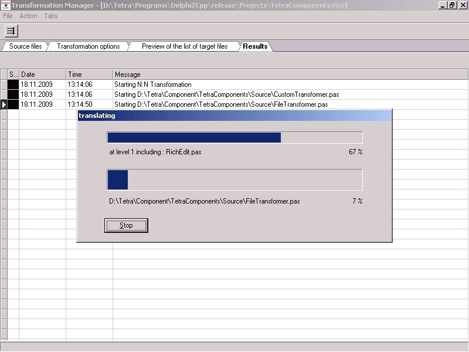This screenshot has width=469, height=352.
Task: Click the 7% FileTransformer.pas progress bar
Action: pyautogui.click(x=235, y=180)
